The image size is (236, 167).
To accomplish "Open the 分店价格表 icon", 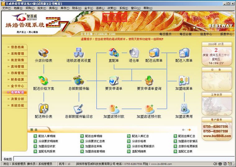I will 43,53.
